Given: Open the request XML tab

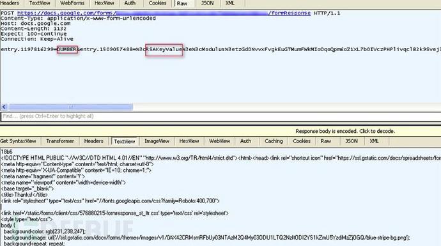Looking at the screenshot, I should 230,3.
